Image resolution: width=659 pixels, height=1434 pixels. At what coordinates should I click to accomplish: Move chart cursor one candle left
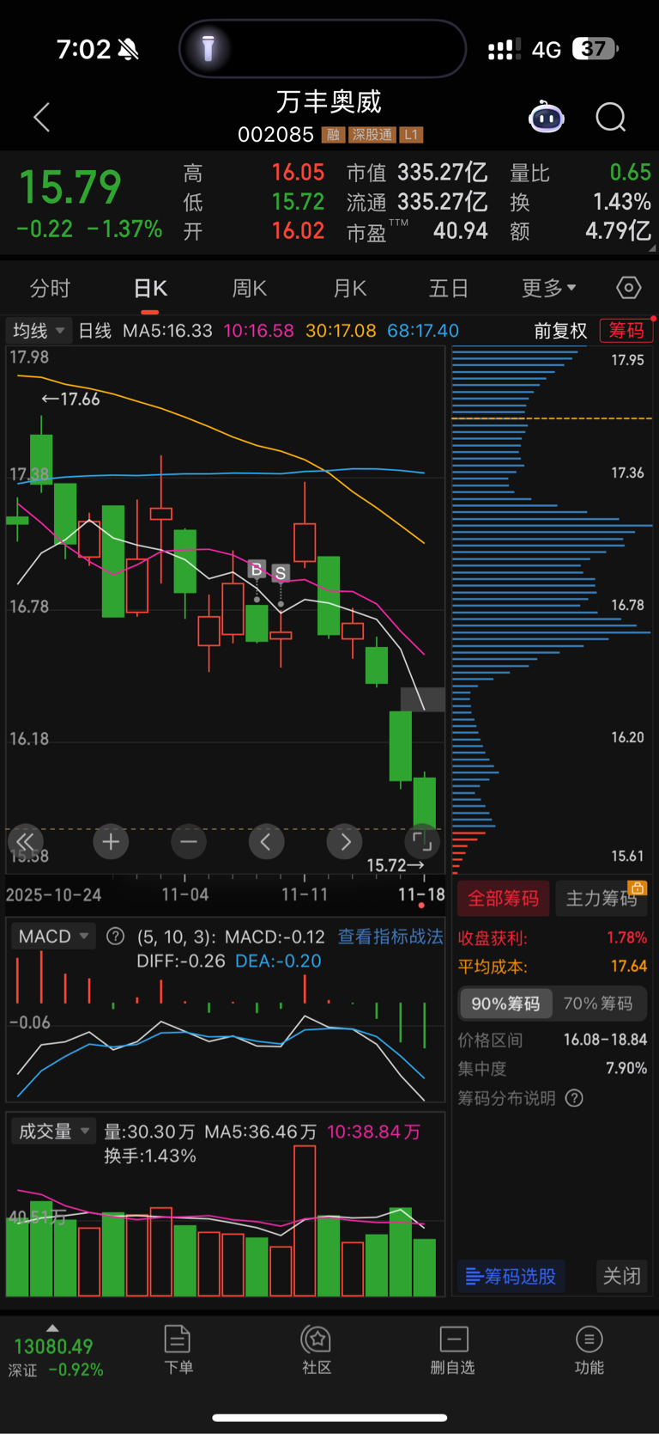(x=266, y=842)
